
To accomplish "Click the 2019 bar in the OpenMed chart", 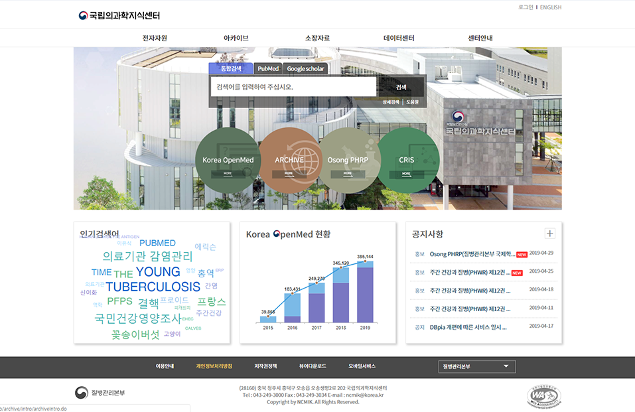I will [x=366, y=292].
